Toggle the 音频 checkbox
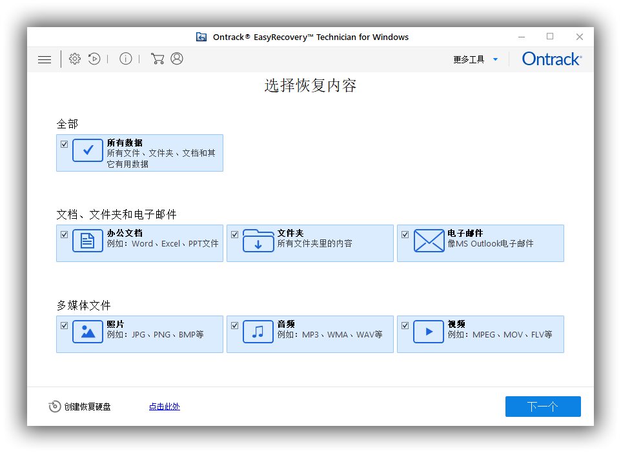Screen dimensions: 621x453 [x=234, y=325]
